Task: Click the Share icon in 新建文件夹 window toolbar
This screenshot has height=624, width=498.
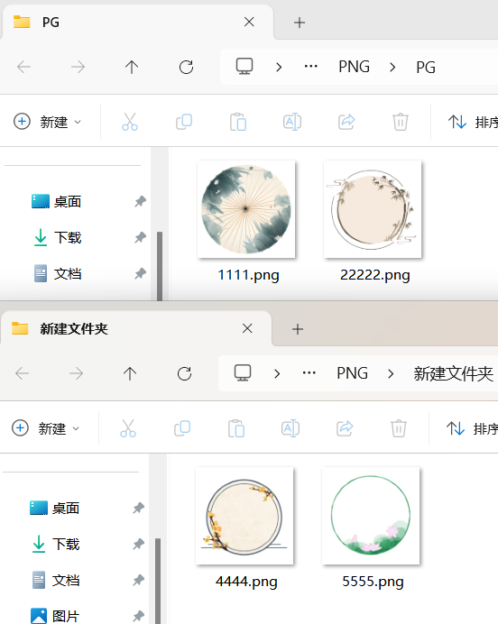Action: (345, 428)
